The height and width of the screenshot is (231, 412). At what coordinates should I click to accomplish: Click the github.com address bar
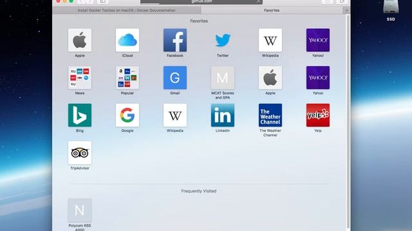[x=201, y=2]
